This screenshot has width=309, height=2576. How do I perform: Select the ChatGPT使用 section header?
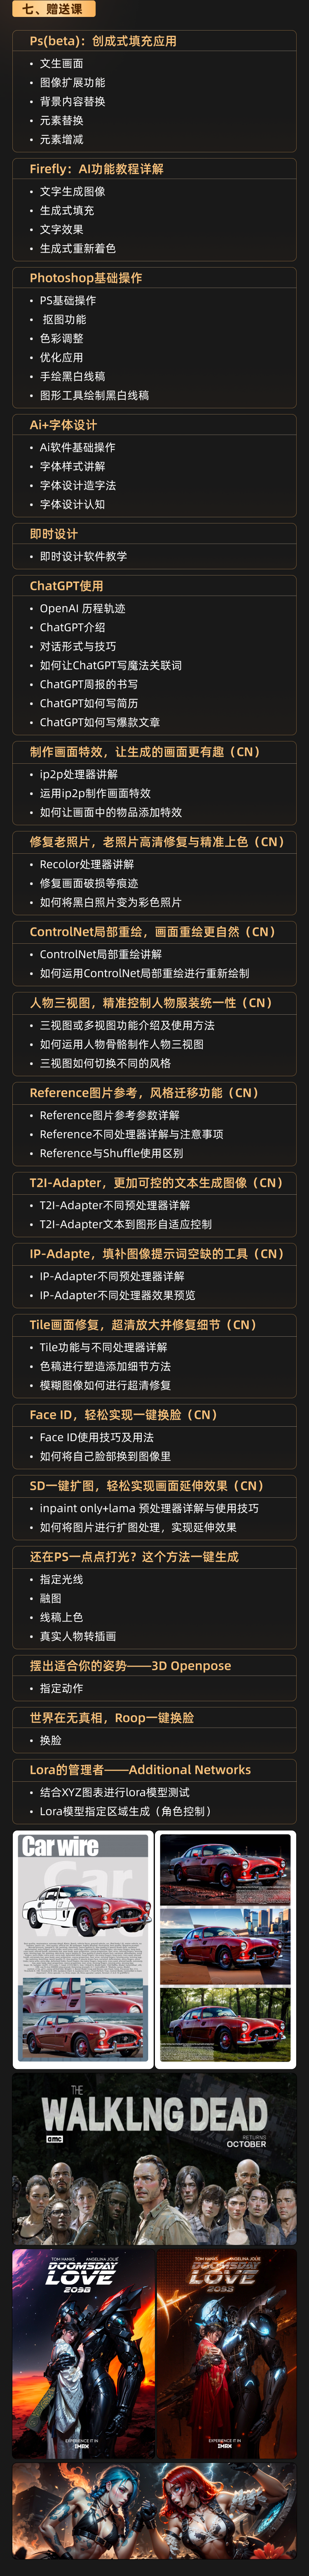[x=67, y=586]
